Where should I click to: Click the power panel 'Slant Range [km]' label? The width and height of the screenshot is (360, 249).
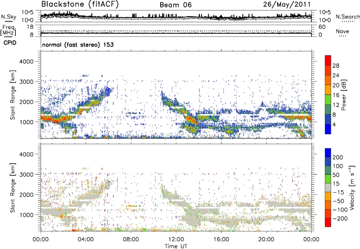coord(13,95)
